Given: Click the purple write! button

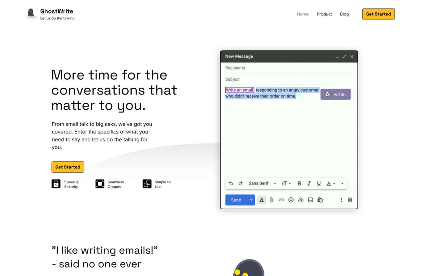Looking at the screenshot, I should click(x=335, y=94).
